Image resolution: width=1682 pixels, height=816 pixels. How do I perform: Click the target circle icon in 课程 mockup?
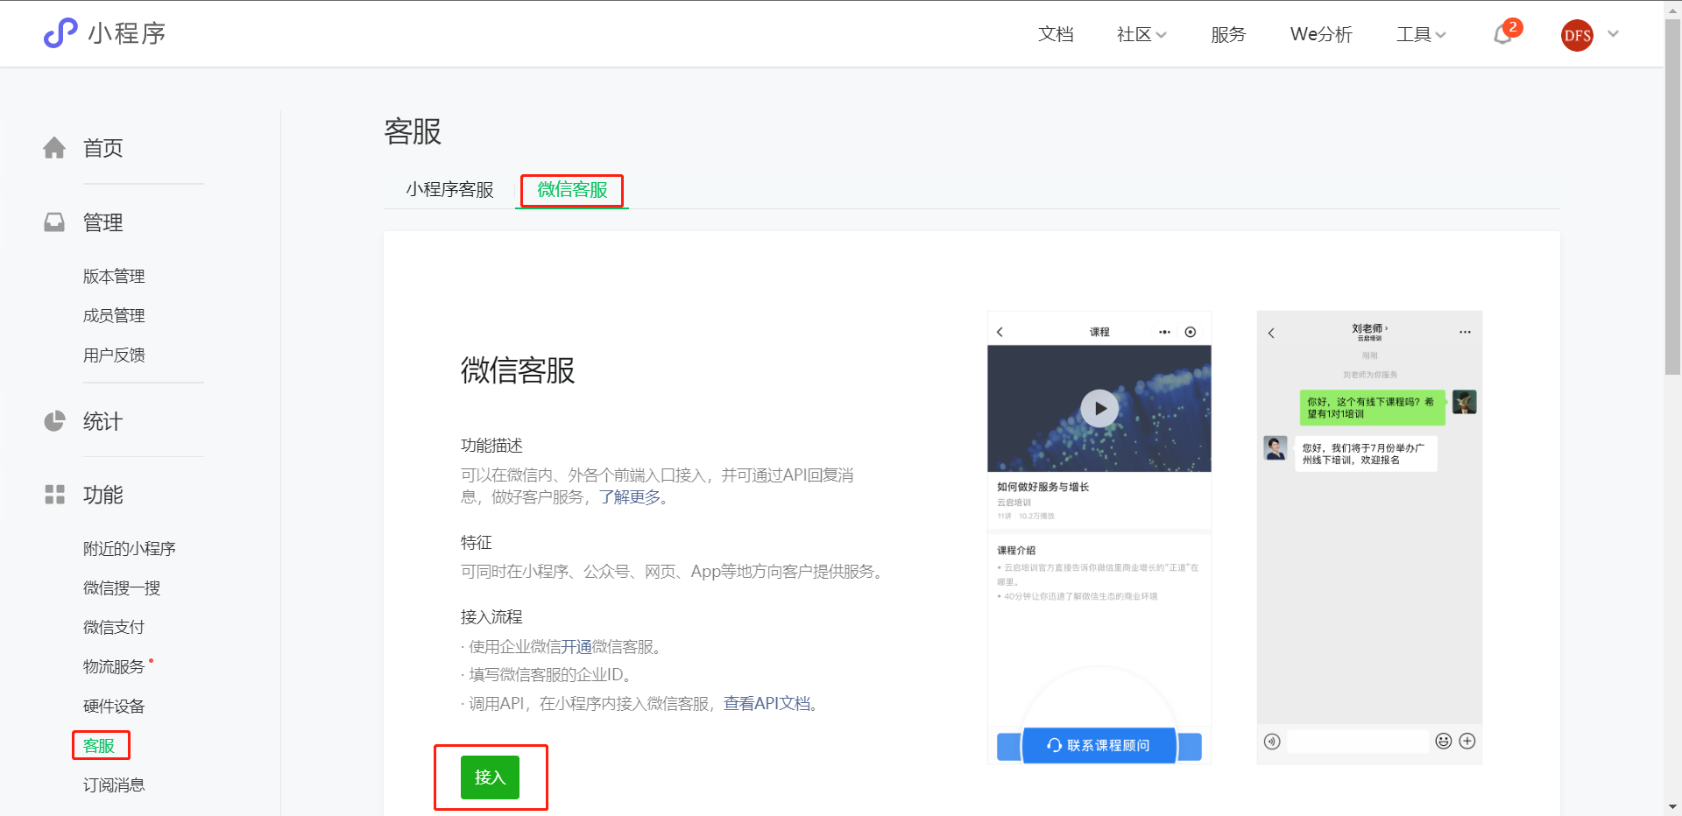(x=1191, y=332)
